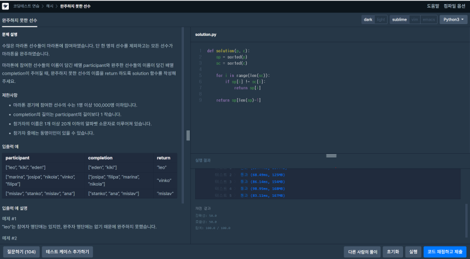Click 문제 설명 heading

pos(9,35)
